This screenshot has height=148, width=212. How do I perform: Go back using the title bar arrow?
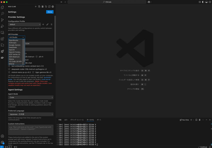coord(61,2)
